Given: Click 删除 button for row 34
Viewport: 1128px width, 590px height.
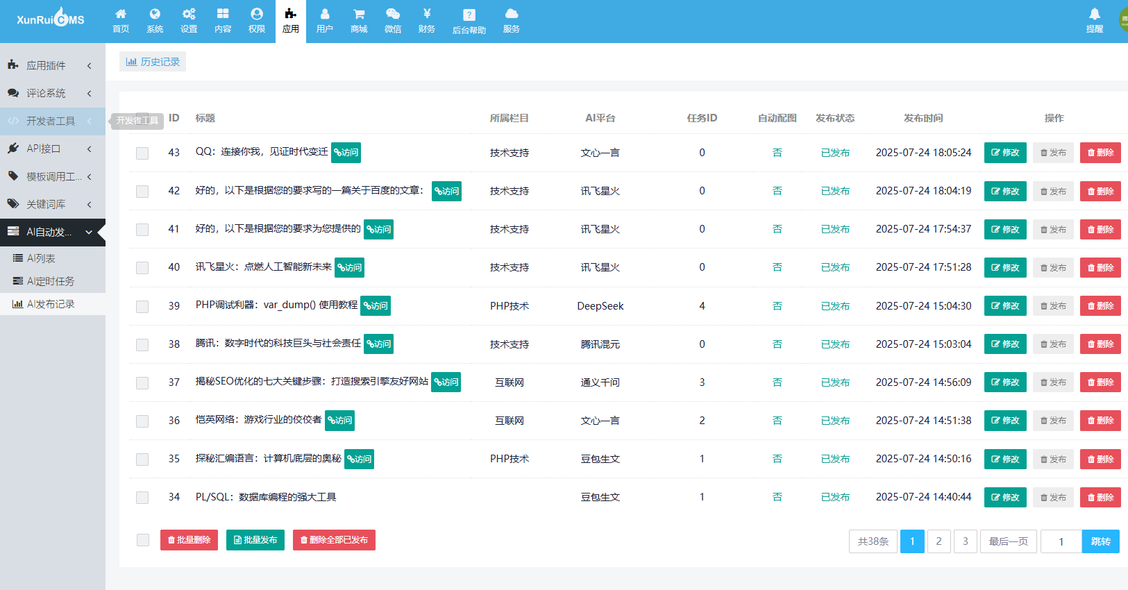Looking at the screenshot, I should pos(1100,497).
